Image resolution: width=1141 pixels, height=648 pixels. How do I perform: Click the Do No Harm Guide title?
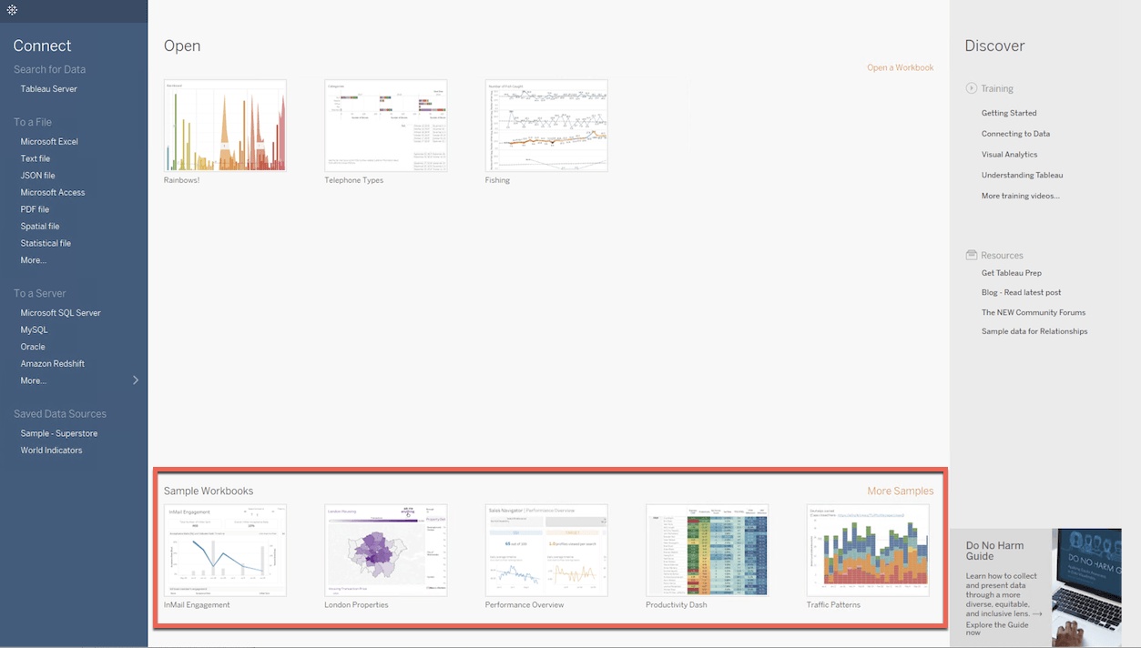[994, 551]
